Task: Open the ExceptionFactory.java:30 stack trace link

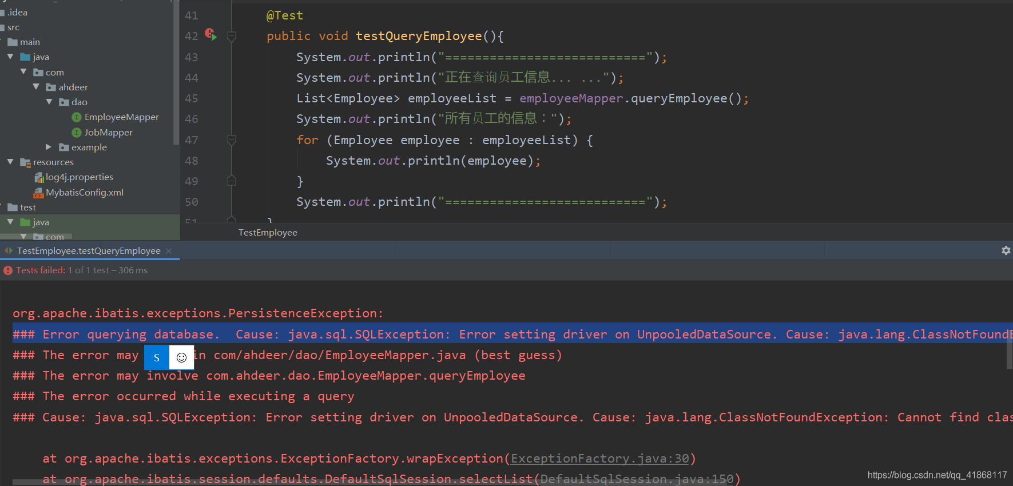Action: tap(600, 459)
